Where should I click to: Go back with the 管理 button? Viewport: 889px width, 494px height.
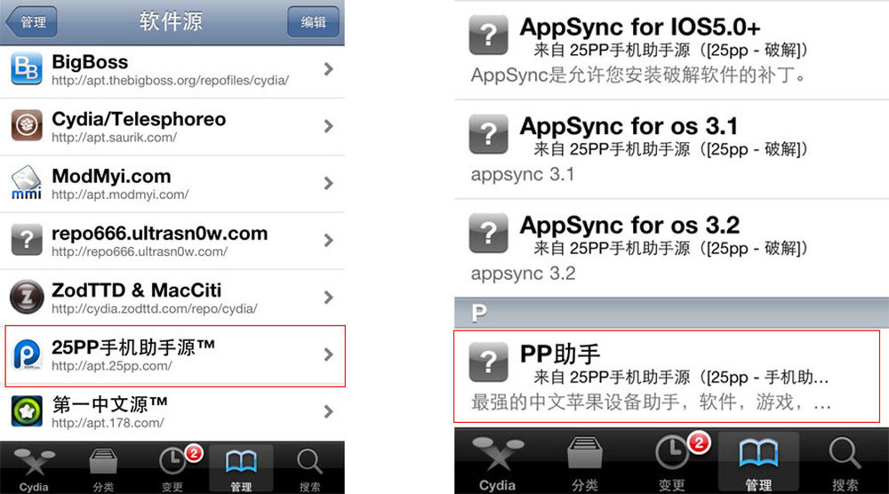(x=32, y=22)
